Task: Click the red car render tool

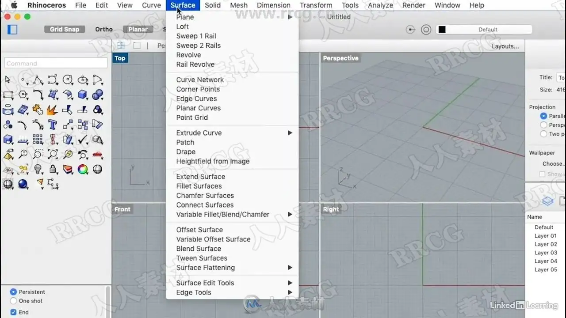Action: [98, 155]
